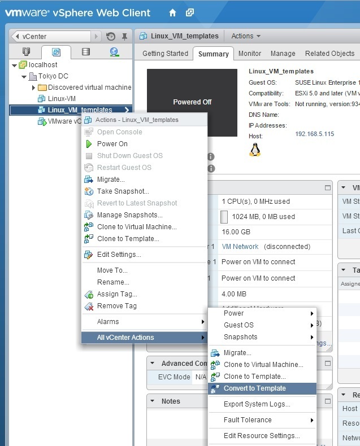Choose Convert to Template
The height and width of the screenshot is (446, 360).
[262, 388]
